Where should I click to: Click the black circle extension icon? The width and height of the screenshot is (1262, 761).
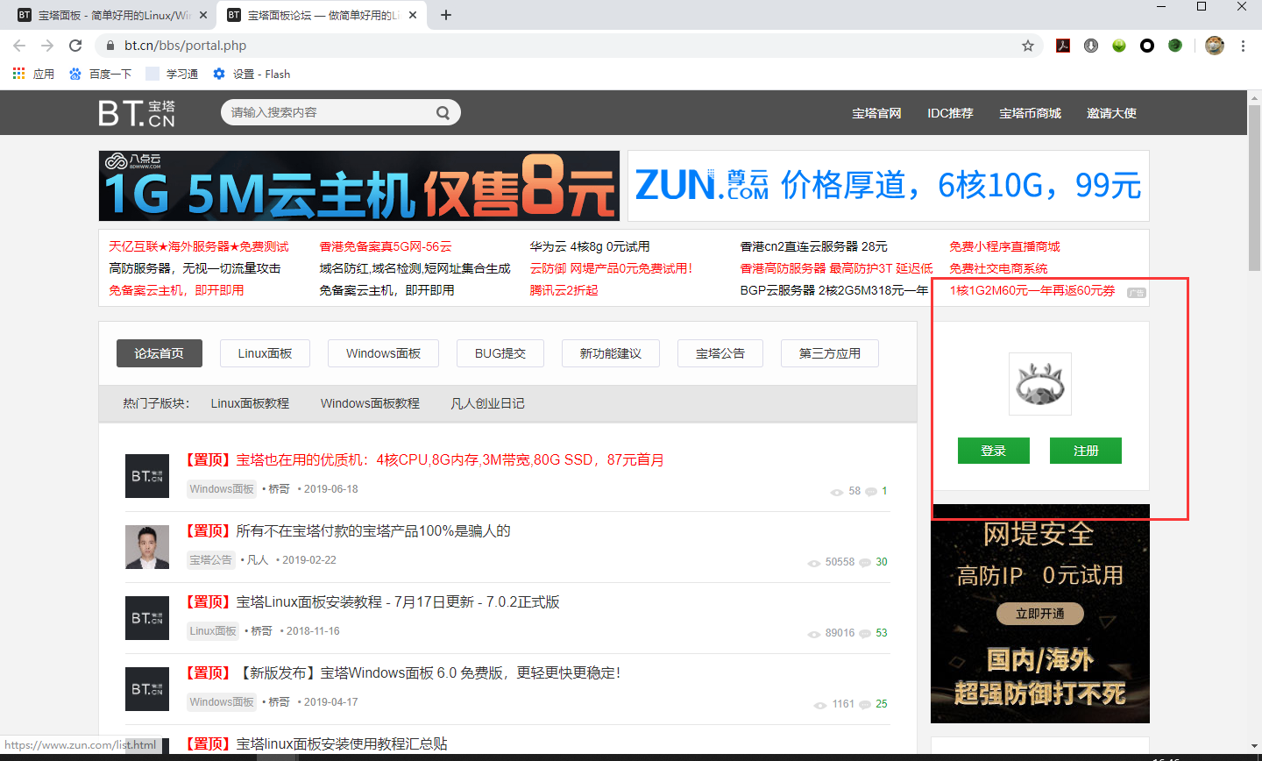[x=1147, y=46]
